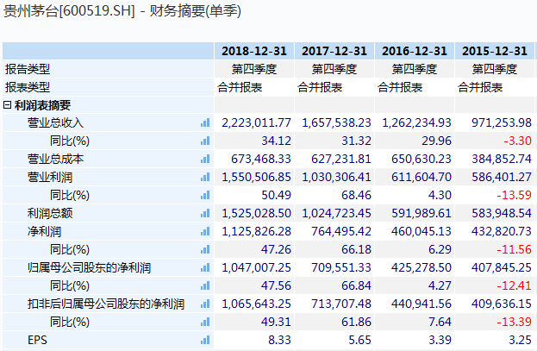Click the EPS row label
537x351 pixels.
(37, 341)
